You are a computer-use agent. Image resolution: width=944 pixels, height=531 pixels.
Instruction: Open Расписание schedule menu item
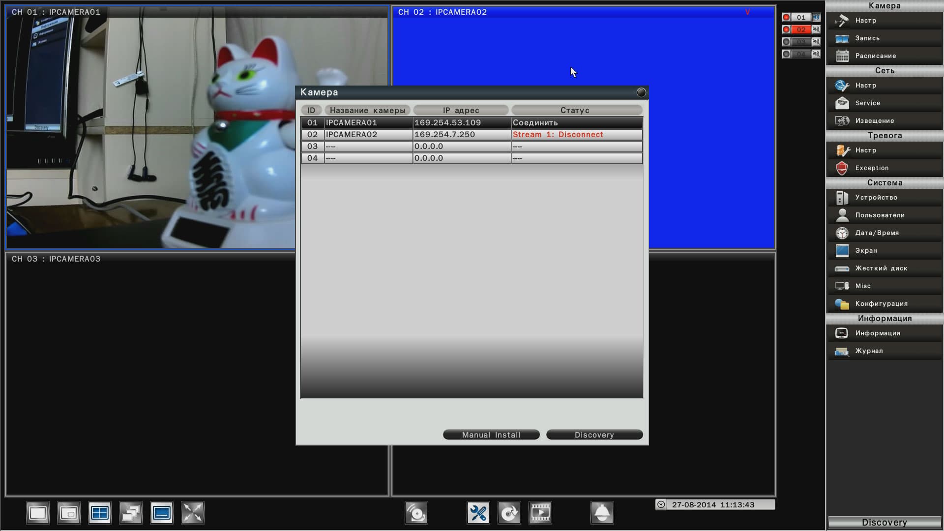tap(875, 56)
